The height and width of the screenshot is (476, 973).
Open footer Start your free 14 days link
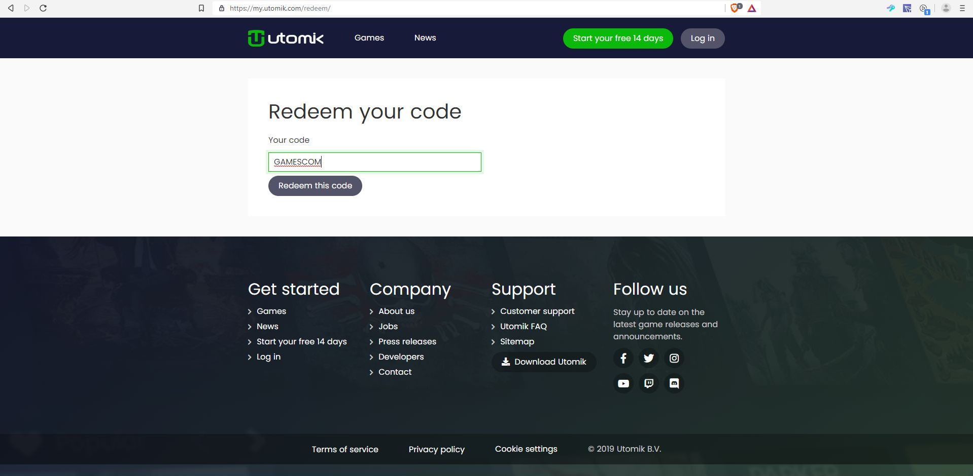coord(302,342)
